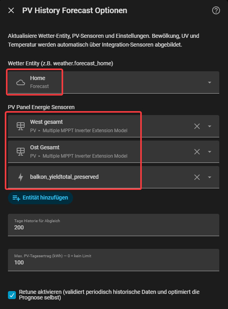Click the Entität hinzufügen button

(41, 198)
